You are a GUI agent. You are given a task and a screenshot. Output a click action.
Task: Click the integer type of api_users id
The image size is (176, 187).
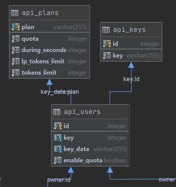[117, 126]
